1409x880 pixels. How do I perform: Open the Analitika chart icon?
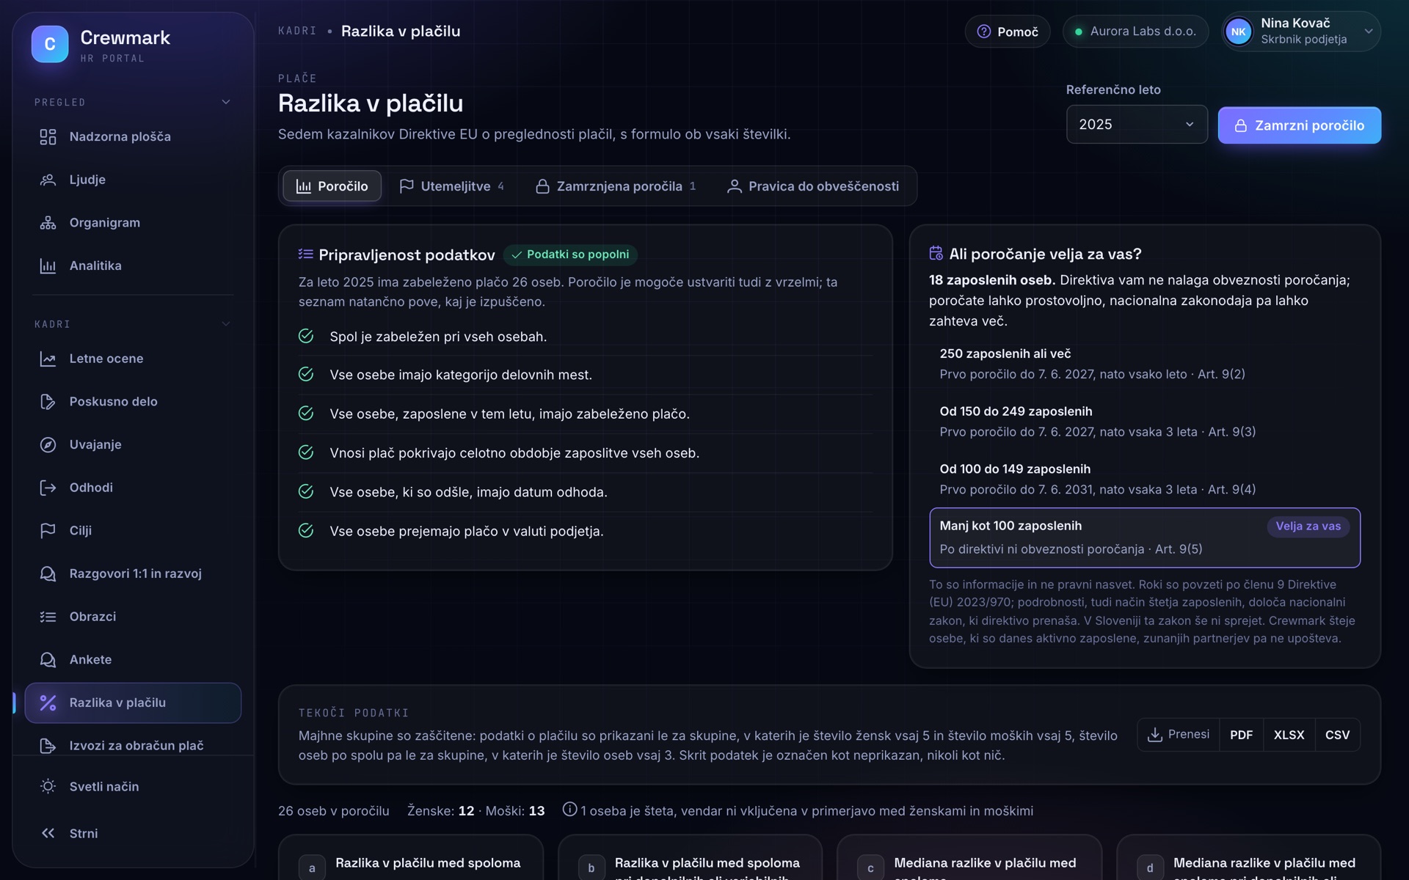[48, 265]
